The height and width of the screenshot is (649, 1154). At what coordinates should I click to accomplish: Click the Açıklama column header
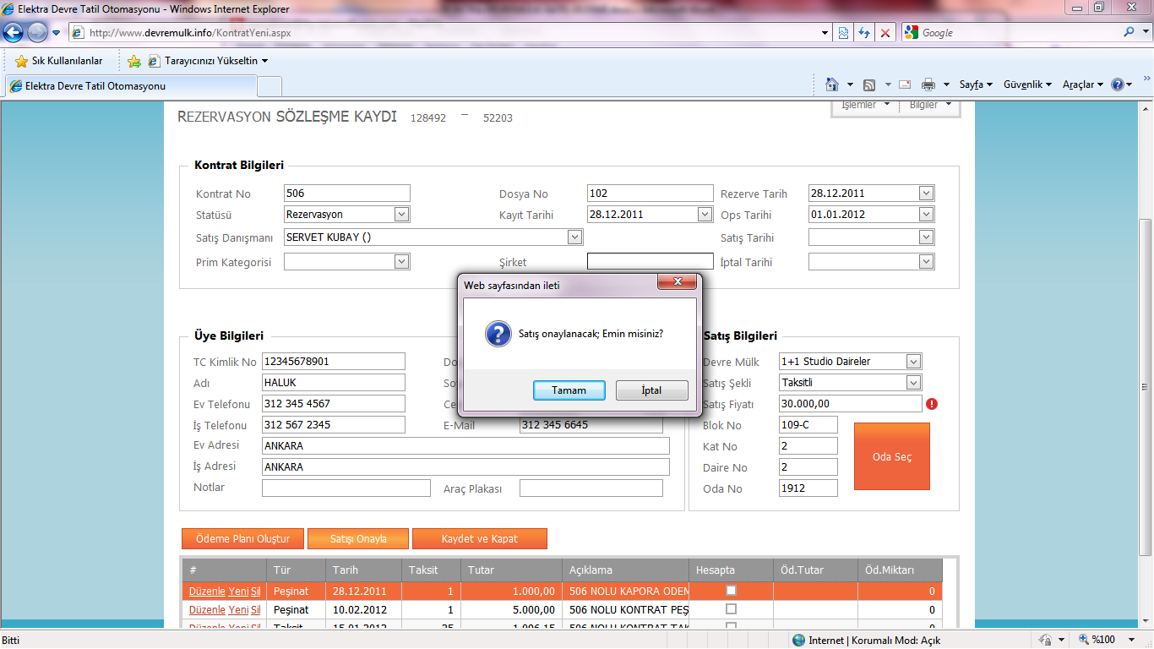(x=625, y=570)
